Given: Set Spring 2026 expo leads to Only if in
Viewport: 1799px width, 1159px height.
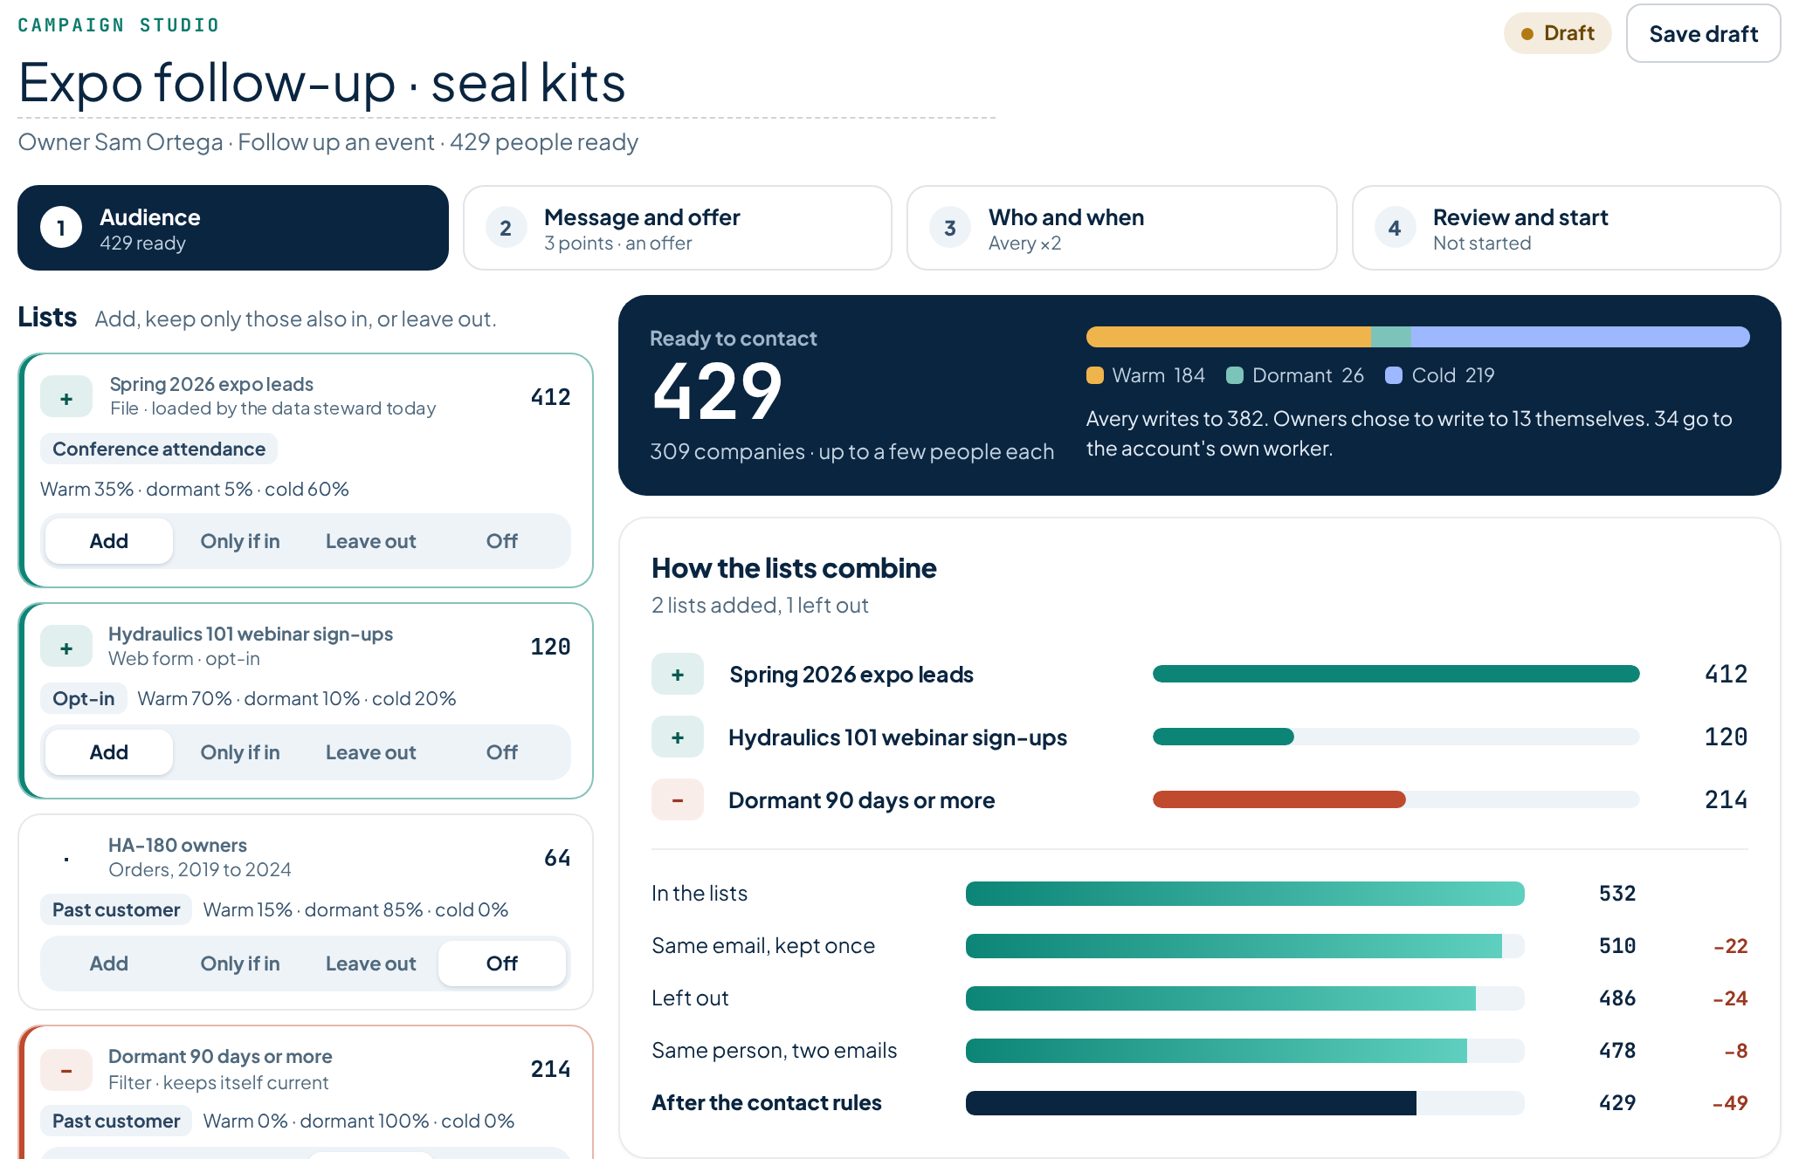Looking at the screenshot, I should 240,541.
